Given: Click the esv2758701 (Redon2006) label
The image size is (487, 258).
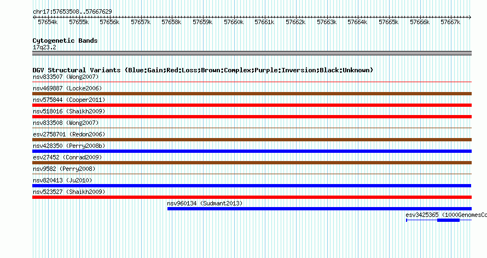Looking at the screenshot, I should coord(69,134).
